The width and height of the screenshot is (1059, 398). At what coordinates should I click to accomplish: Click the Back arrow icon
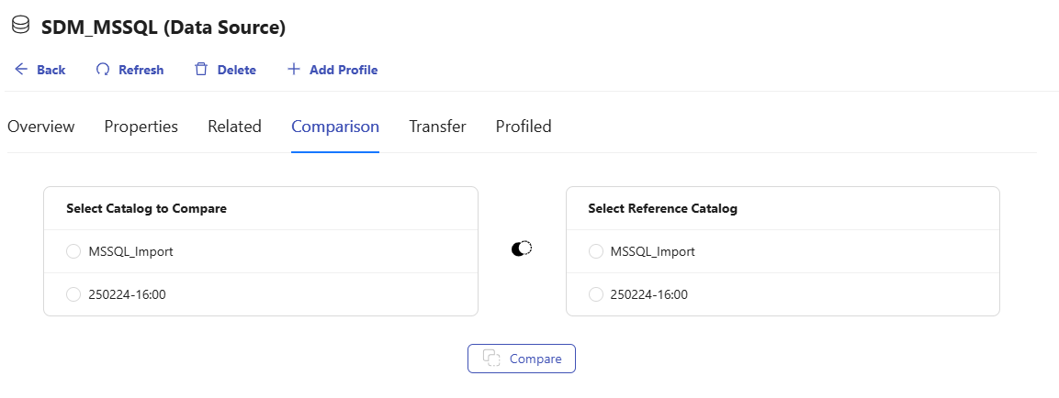click(x=21, y=70)
